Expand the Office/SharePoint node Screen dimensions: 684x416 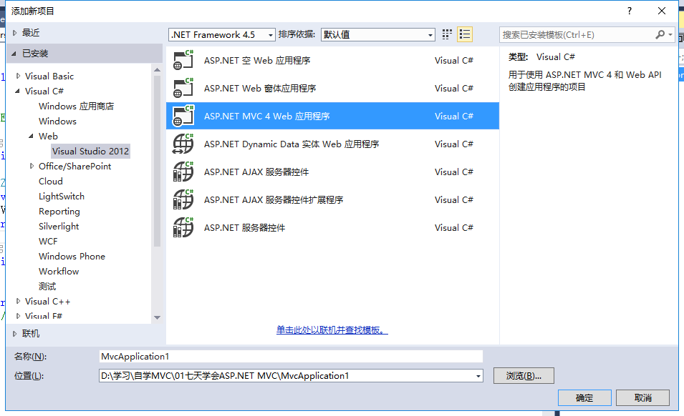click(x=32, y=166)
